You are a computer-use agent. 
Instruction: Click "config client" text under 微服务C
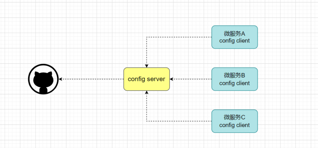click(234, 125)
